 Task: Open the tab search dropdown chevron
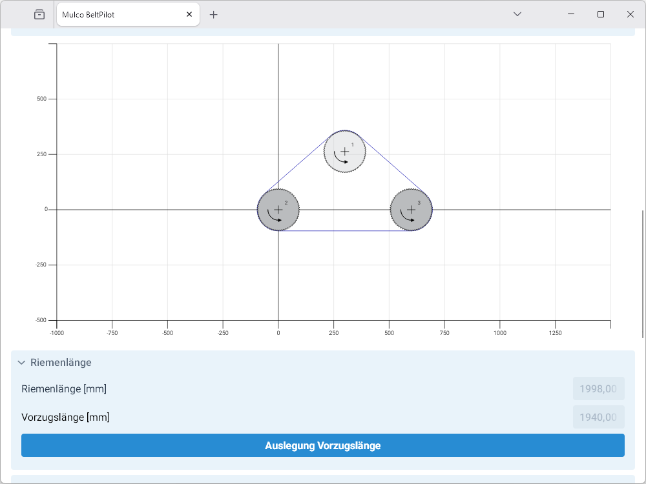[517, 14]
